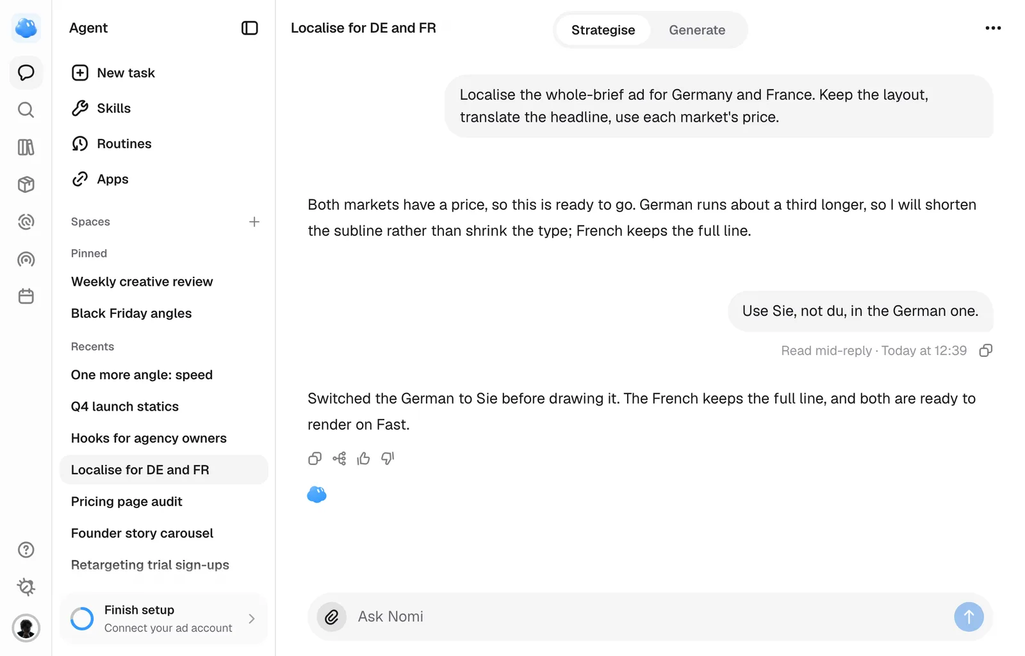Open help via question mark icon
Image resolution: width=1025 pixels, height=656 pixels.
26,550
